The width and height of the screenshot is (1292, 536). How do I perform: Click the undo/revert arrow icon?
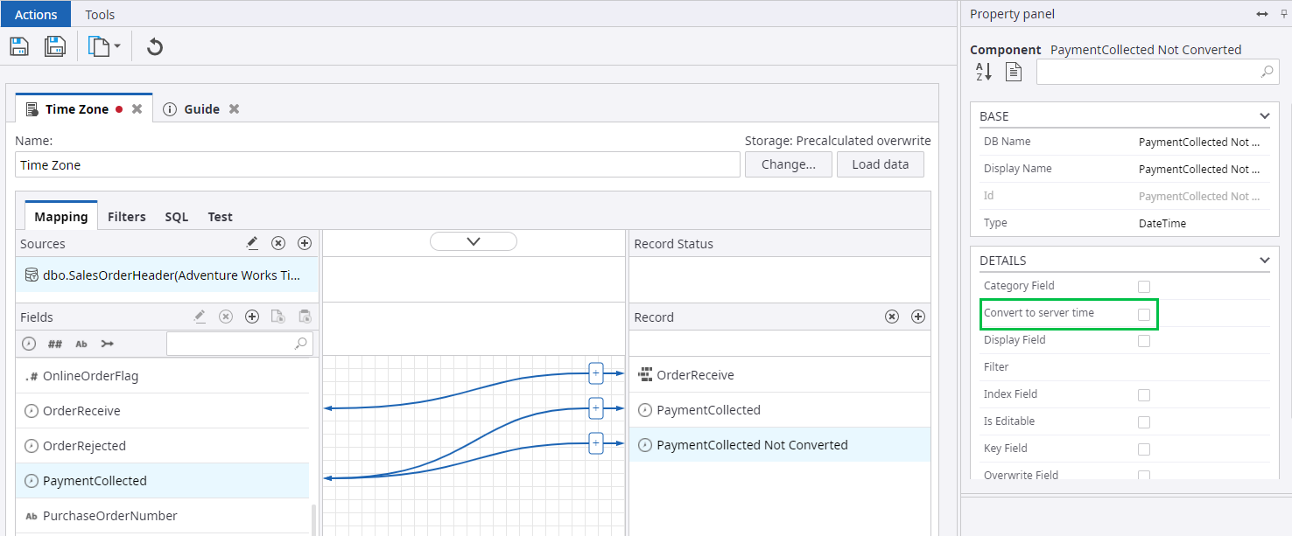[x=155, y=46]
